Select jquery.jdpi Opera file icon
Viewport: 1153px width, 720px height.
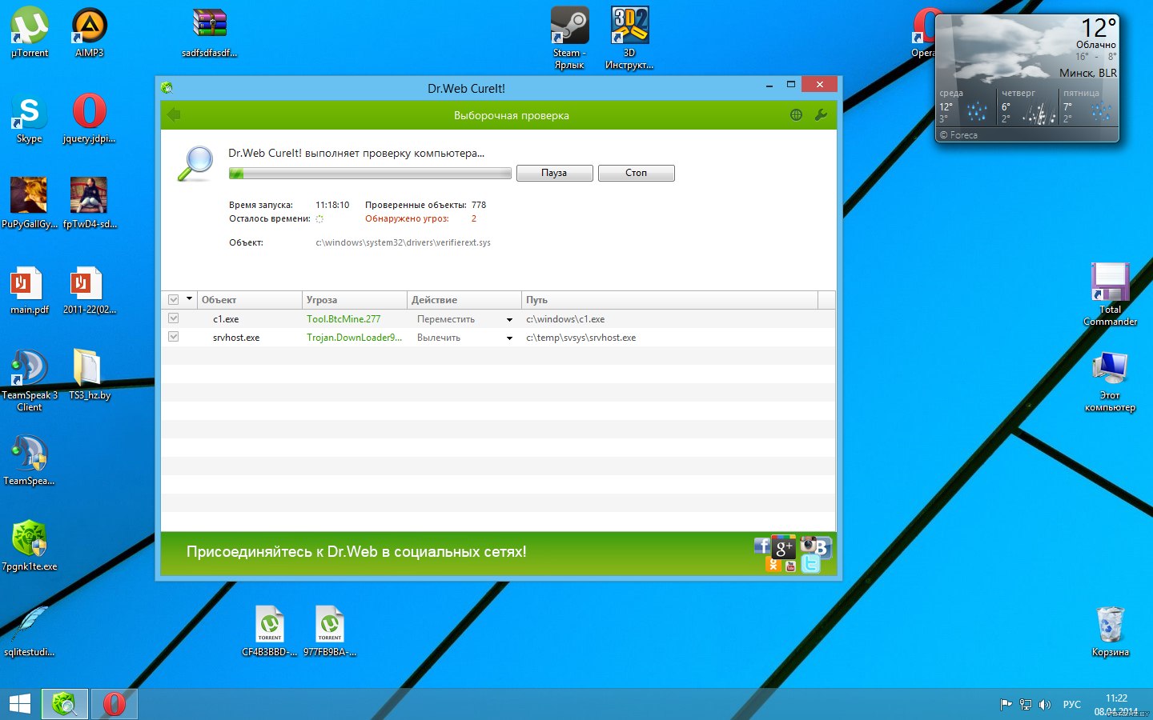pyautogui.click(x=90, y=118)
